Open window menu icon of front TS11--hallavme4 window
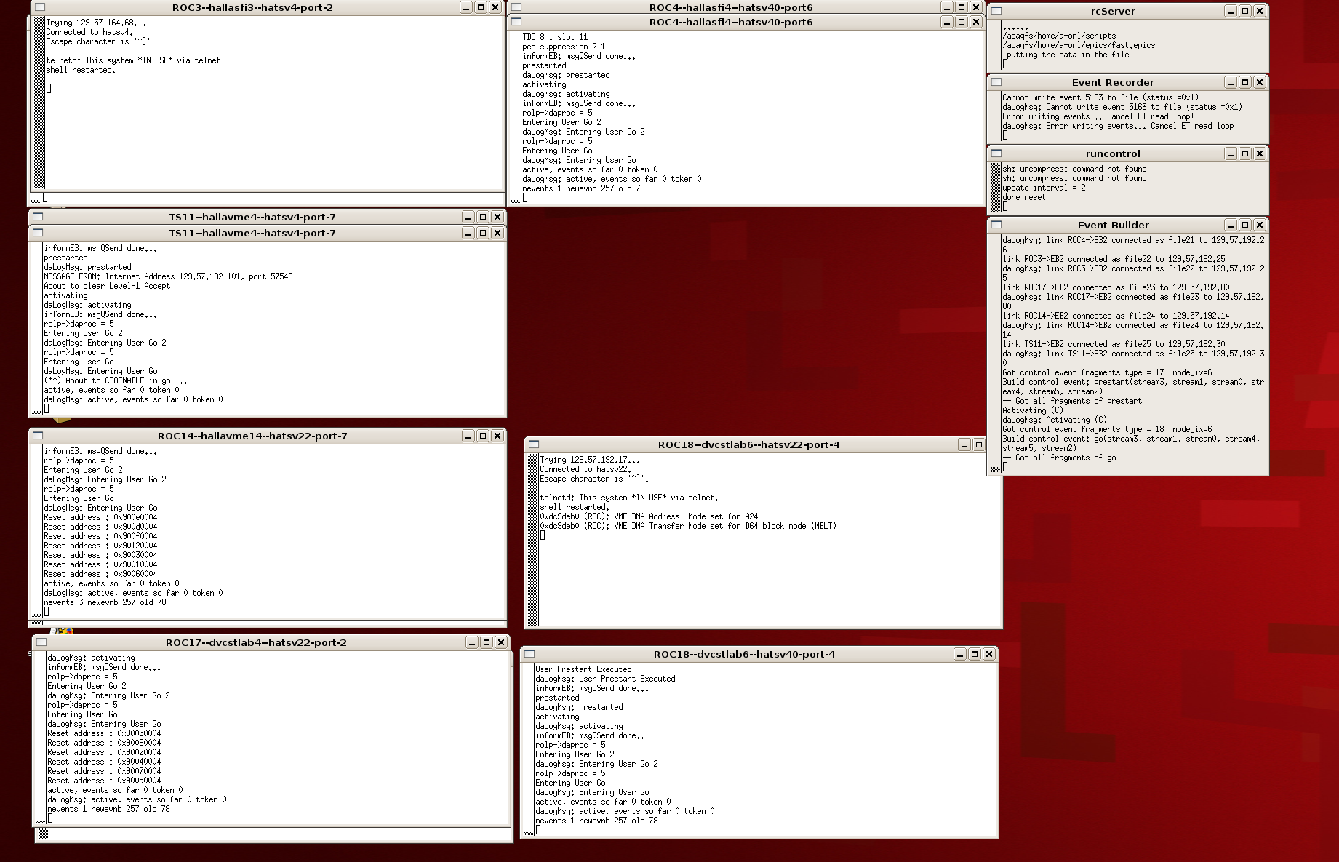Image resolution: width=1339 pixels, height=862 pixels. [x=38, y=233]
